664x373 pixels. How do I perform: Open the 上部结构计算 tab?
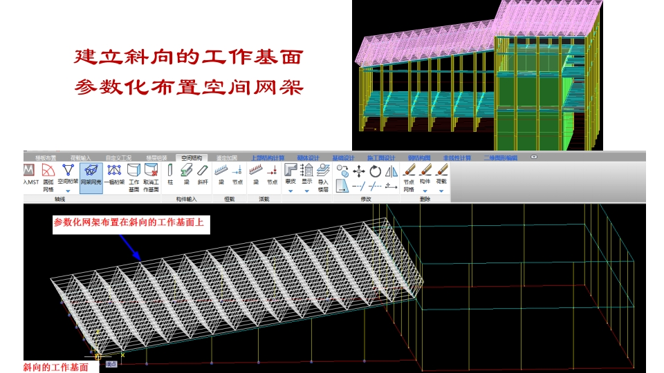pyautogui.click(x=267, y=157)
